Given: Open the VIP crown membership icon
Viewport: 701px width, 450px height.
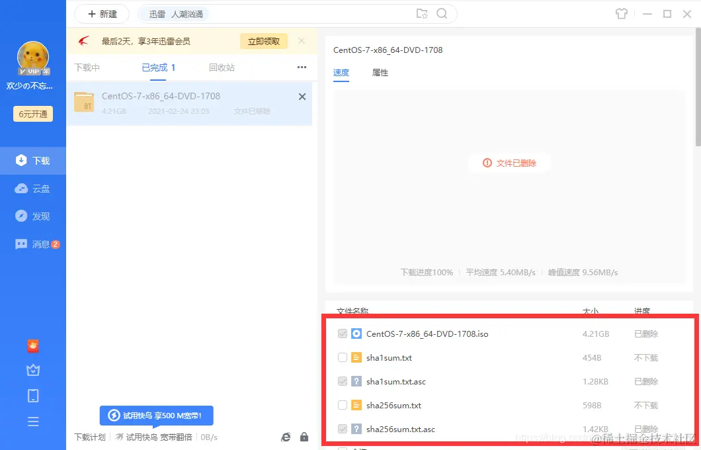Looking at the screenshot, I should pos(33,370).
